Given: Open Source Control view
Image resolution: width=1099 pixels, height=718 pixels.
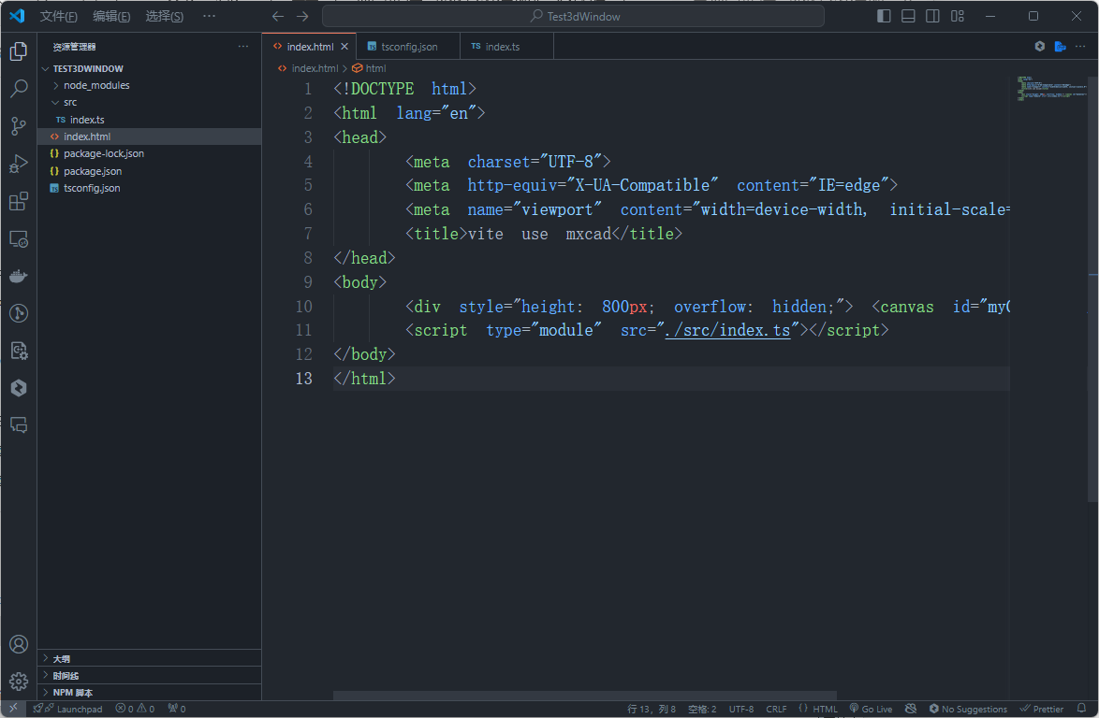Looking at the screenshot, I should point(19,126).
